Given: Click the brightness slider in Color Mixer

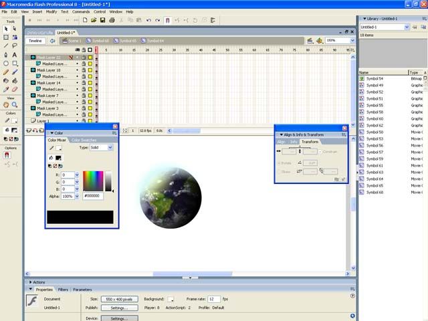Looking at the screenshot, I should (x=108, y=181).
